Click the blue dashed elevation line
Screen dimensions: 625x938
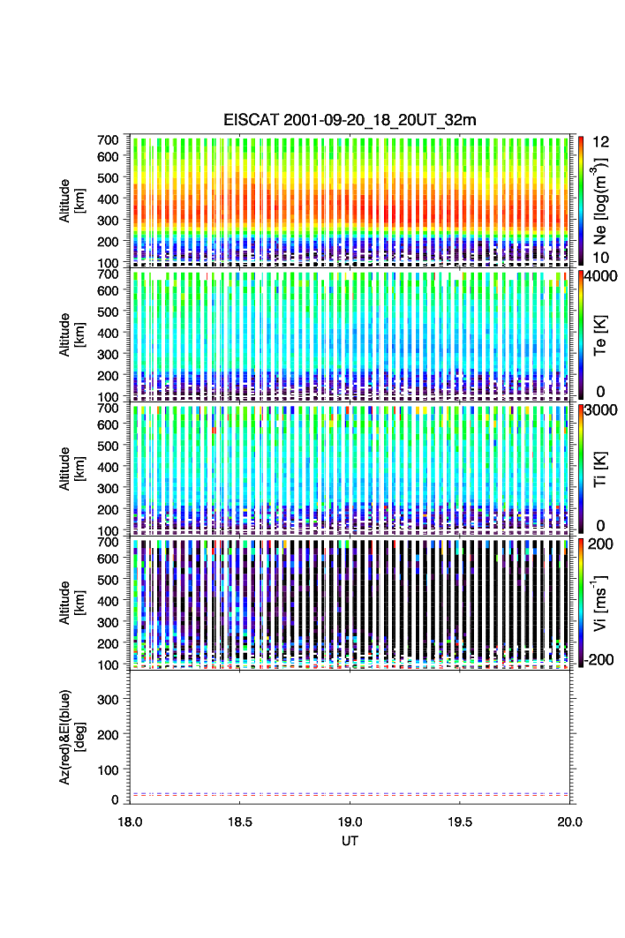(x=350, y=792)
